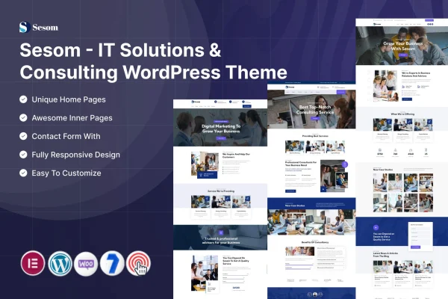Viewport: 448px width, 299px height.
Task: Click the 'Professional Consultants For Your Business Need' heading
Action: pos(301,164)
